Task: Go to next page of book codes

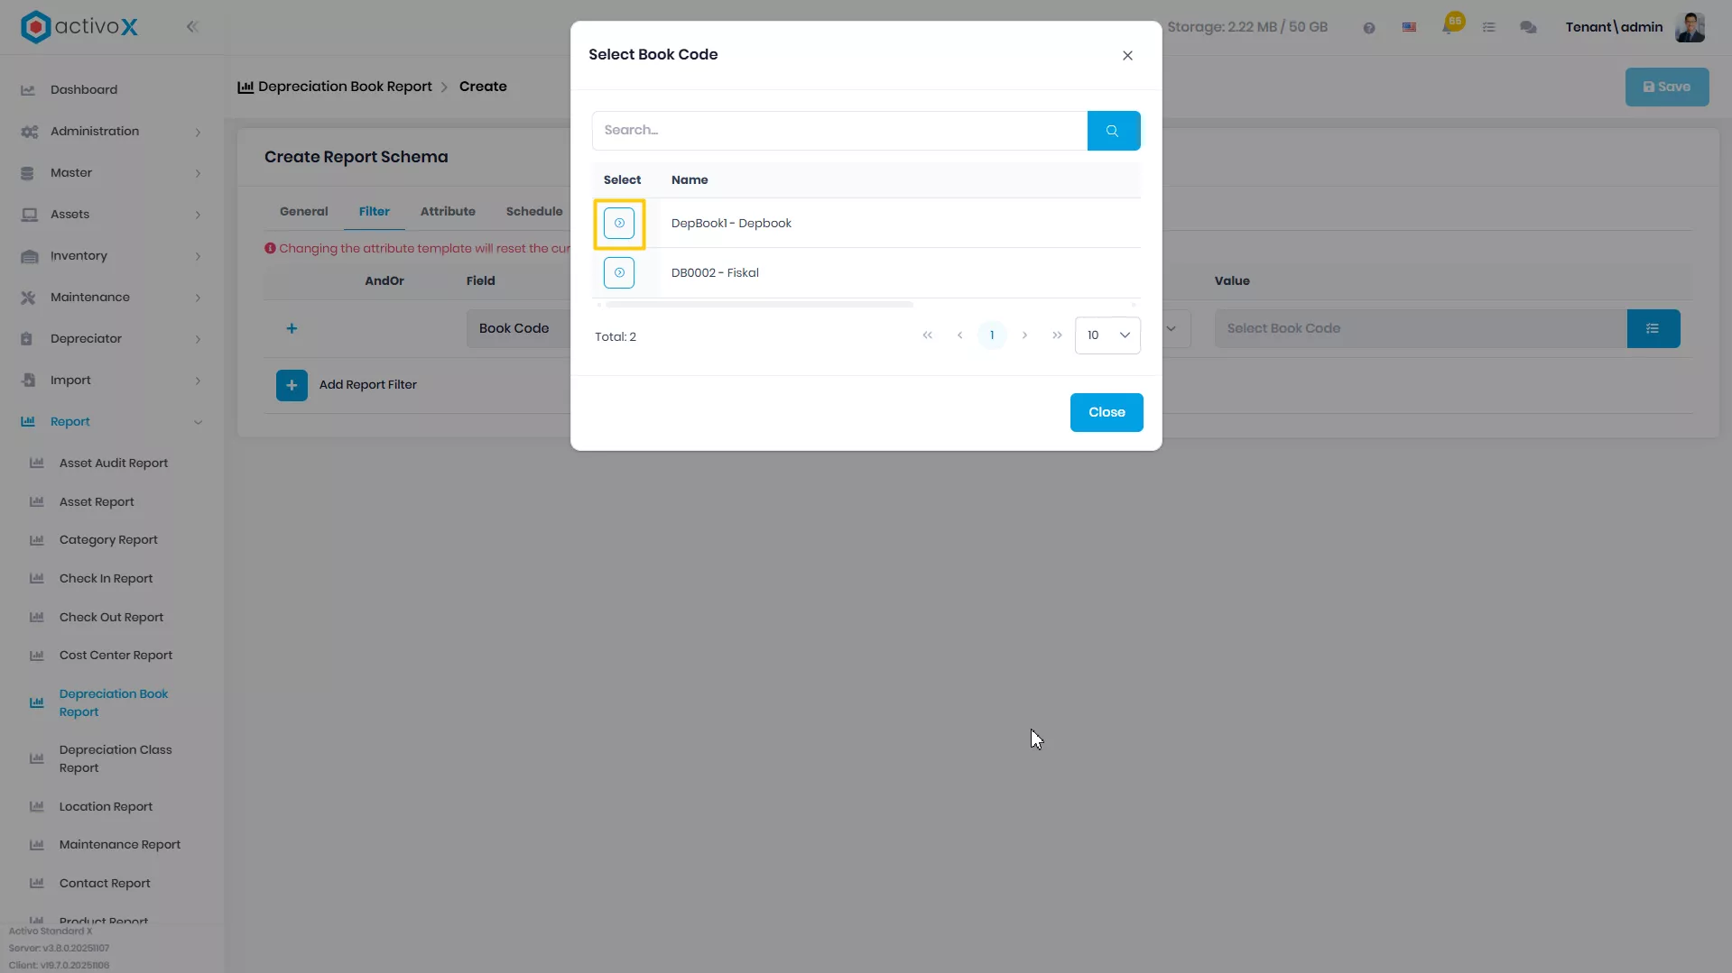Action: click(x=1024, y=335)
